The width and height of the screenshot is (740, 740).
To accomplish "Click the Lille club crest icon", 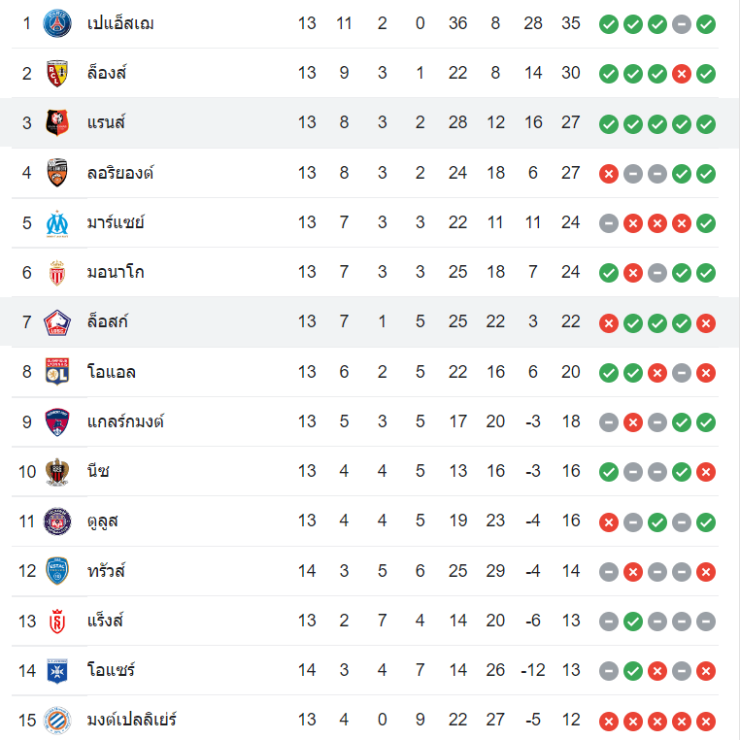I will pos(57,321).
